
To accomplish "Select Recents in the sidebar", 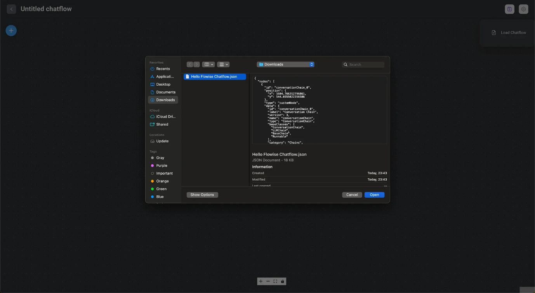I will [x=163, y=69].
